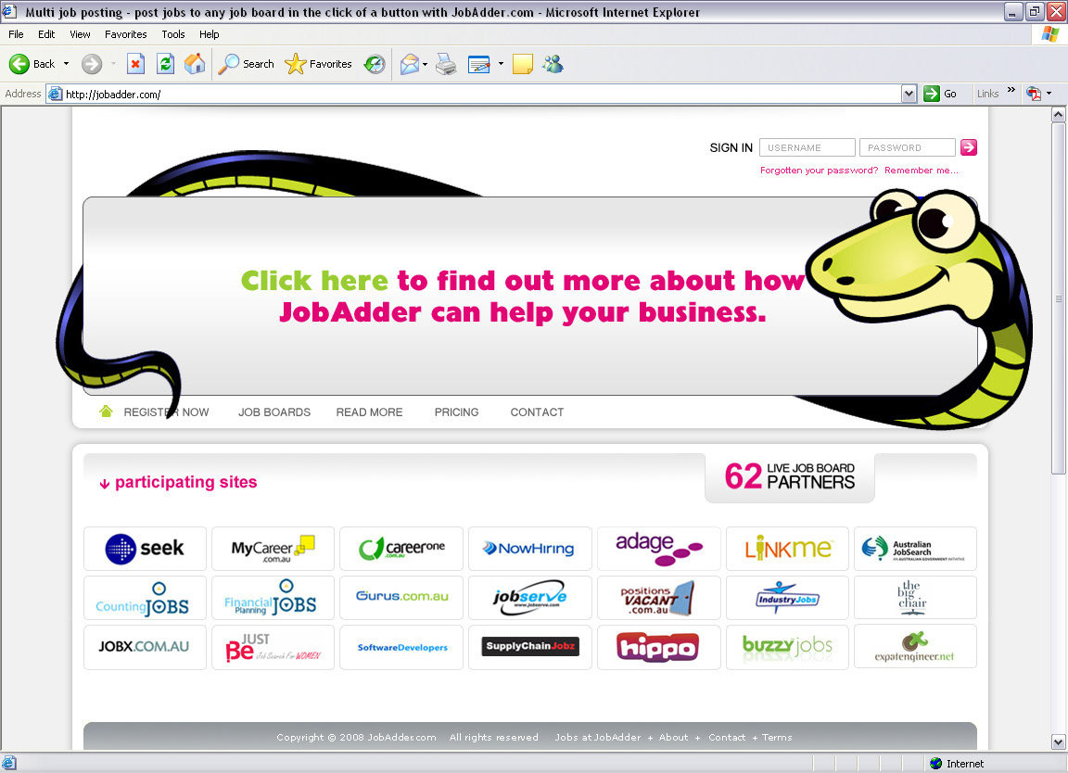Screen dimensions: 1068x773
Task: Open the Positions Vacant logo
Action: tap(658, 598)
